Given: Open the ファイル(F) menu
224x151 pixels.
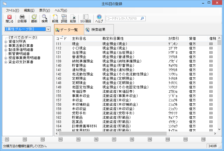Looking at the screenshot, I should pos(12,10).
